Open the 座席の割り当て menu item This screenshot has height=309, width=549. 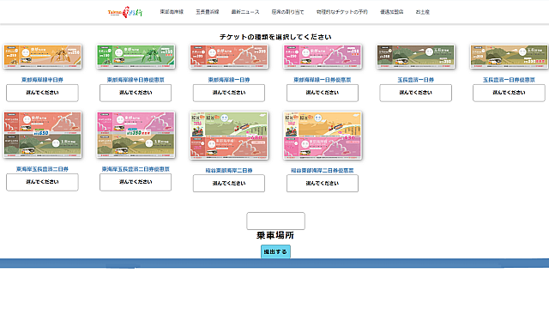click(288, 12)
